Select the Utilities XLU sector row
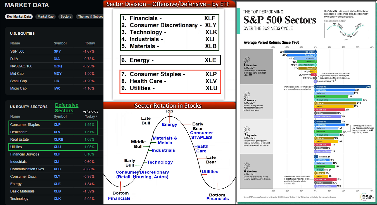The height and width of the screenshot is (205, 377). coord(53,147)
